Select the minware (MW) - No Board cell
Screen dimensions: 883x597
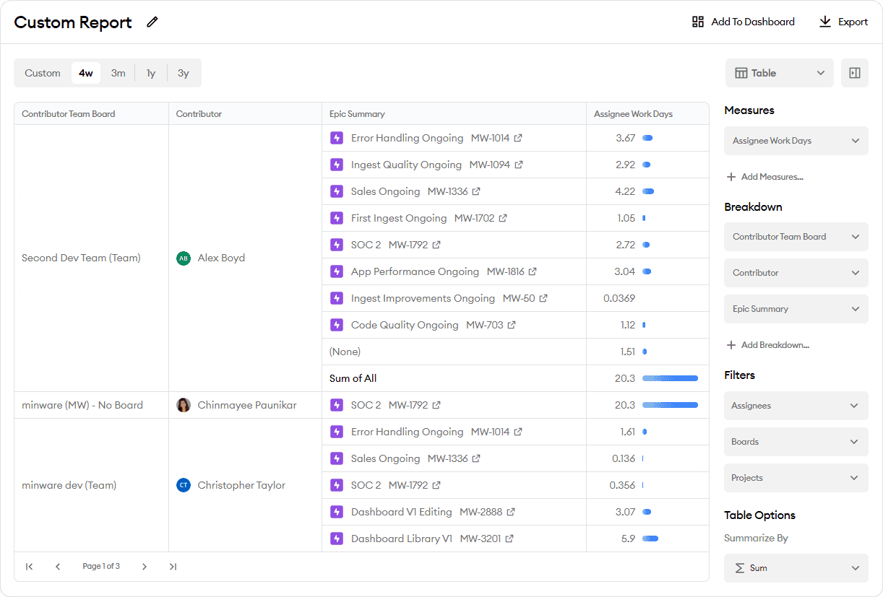(91, 405)
